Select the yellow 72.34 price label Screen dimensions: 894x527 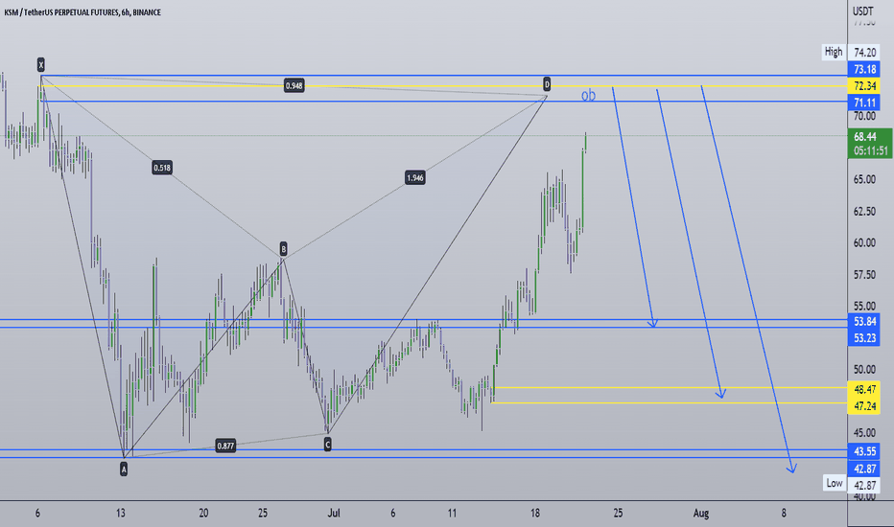[x=864, y=86]
